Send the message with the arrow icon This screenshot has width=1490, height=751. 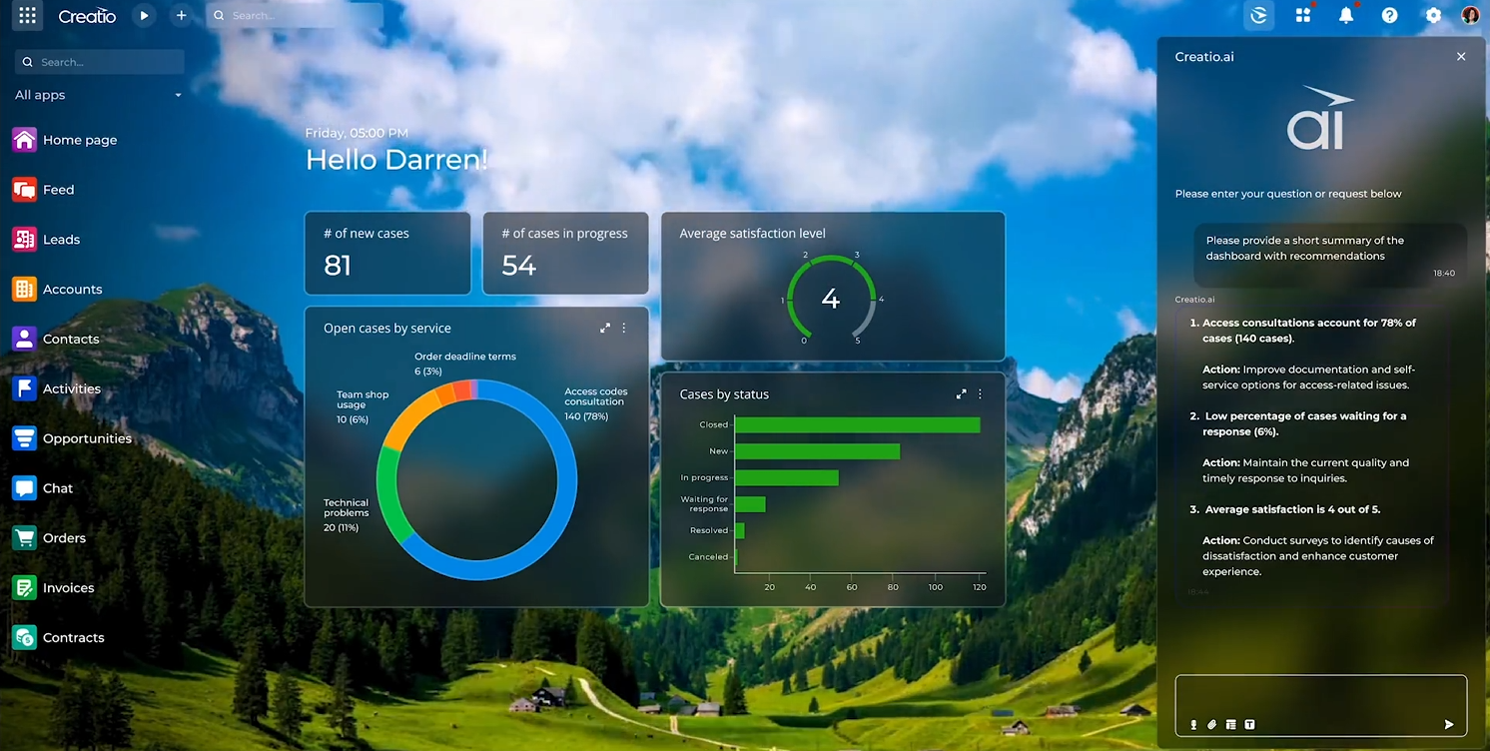(x=1449, y=724)
